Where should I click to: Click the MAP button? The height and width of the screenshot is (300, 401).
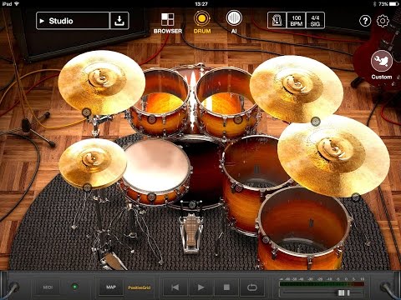(x=111, y=287)
